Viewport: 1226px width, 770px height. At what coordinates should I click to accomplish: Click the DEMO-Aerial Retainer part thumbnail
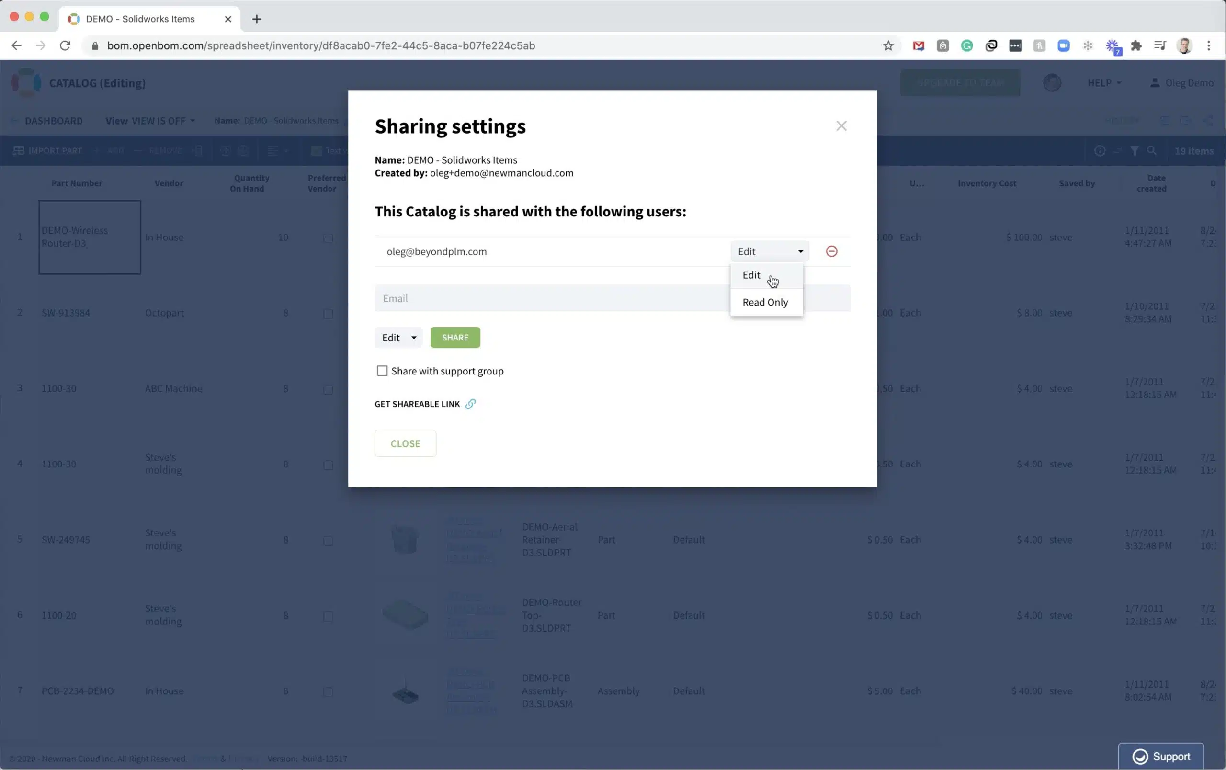tap(405, 539)
